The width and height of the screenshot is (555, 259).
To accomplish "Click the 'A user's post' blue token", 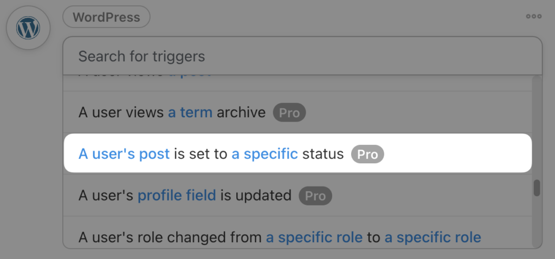I will click(x=124, y=154).
